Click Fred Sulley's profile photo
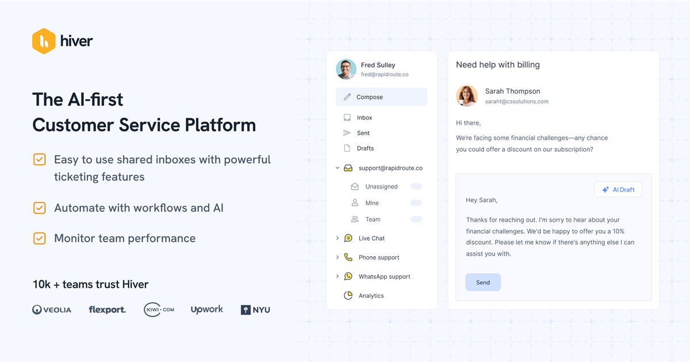Viewport: 690px width, 362px height. coord(346,69)
